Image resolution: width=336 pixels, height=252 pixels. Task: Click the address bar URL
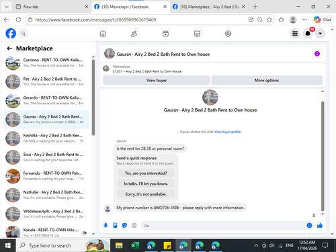point(95,19)
